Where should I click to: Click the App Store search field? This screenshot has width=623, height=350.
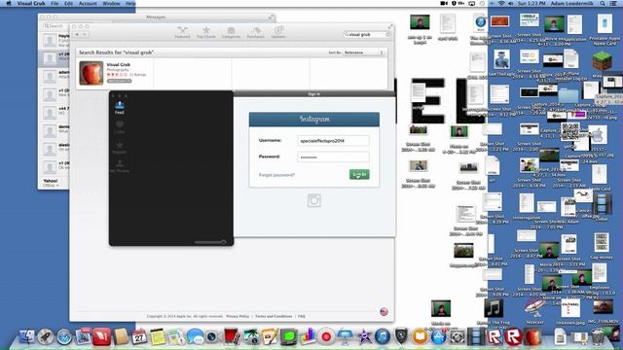366,35
